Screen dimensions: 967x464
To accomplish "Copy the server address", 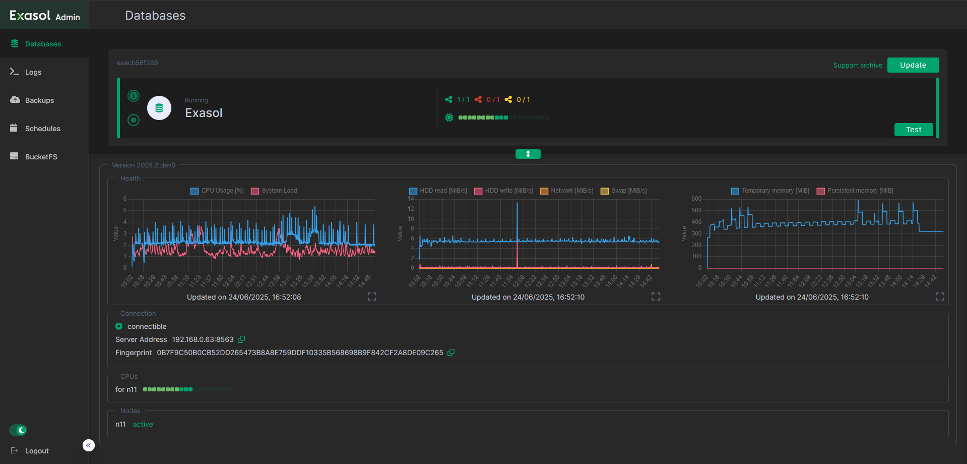I will point(241,339).
